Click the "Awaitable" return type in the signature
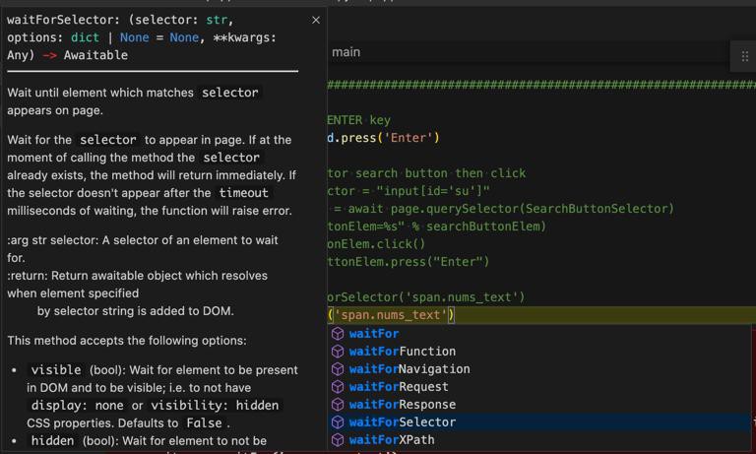Viewport: 756px width, 454px height. [95, 55]
